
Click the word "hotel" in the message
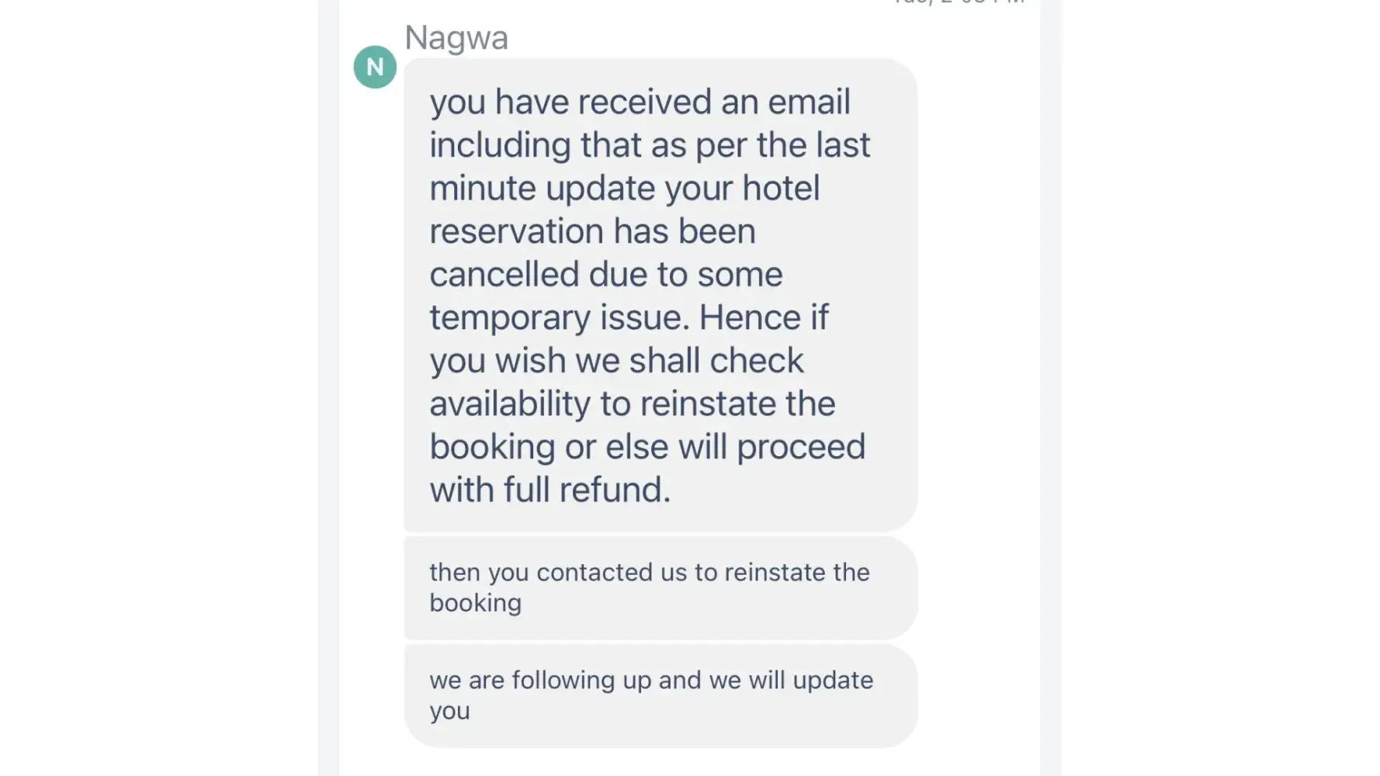[x=781, y=188]
